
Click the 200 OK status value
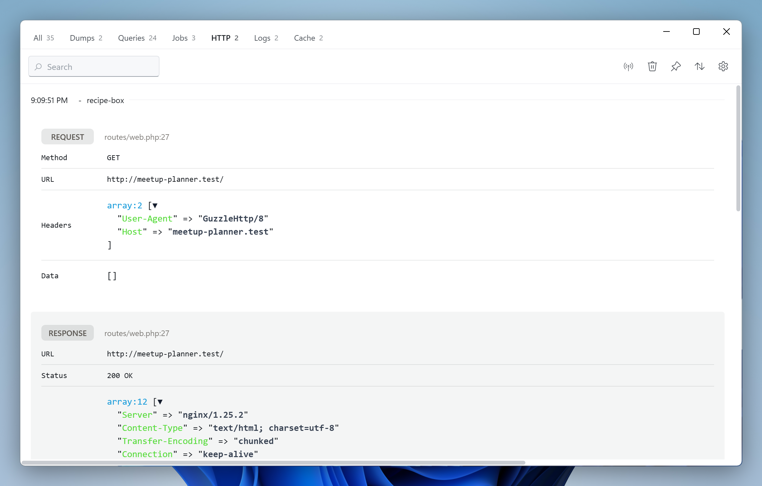tap(120, 376)
